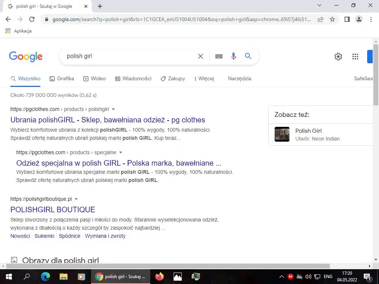Click the horizontal page scrollbar

168,266
